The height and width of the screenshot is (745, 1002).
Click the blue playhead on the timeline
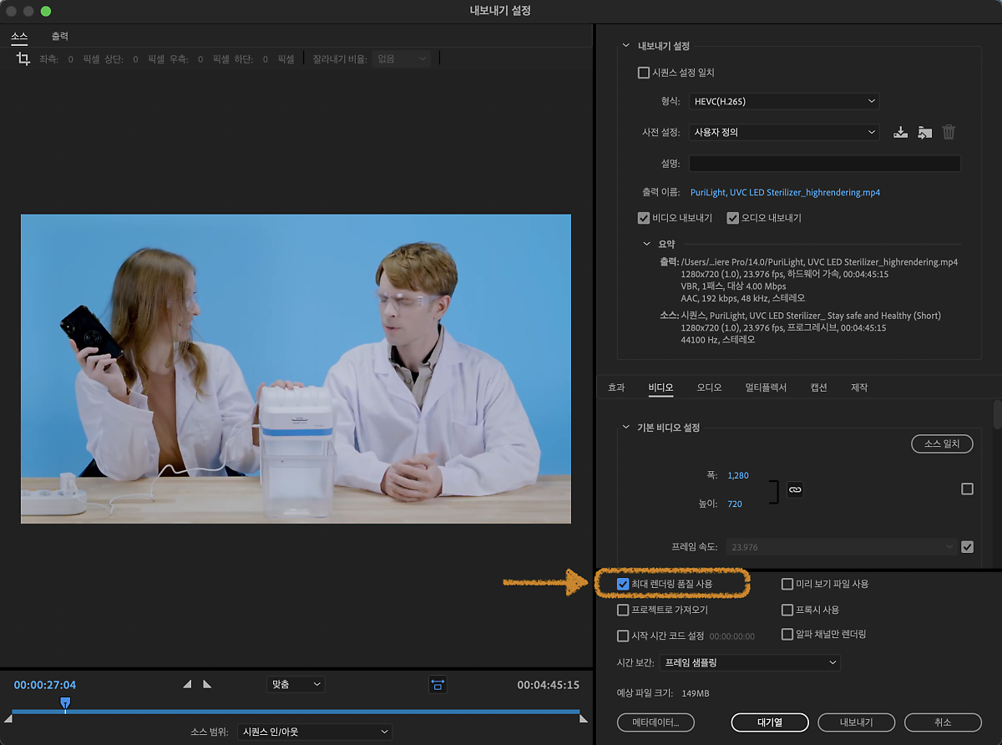click(x=65, y=704)
